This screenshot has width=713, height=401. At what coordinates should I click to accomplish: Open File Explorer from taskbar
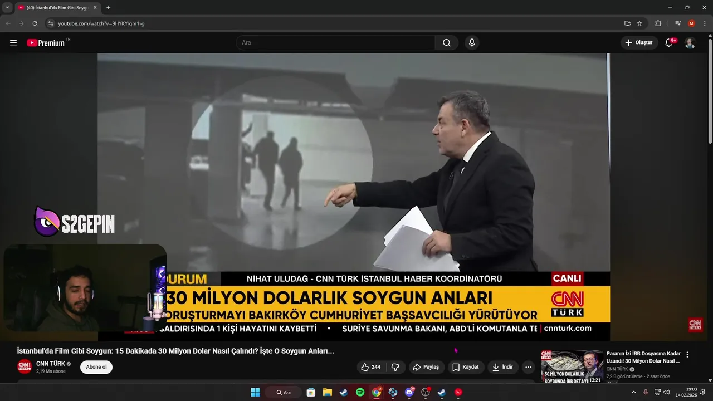coord(328,392)
